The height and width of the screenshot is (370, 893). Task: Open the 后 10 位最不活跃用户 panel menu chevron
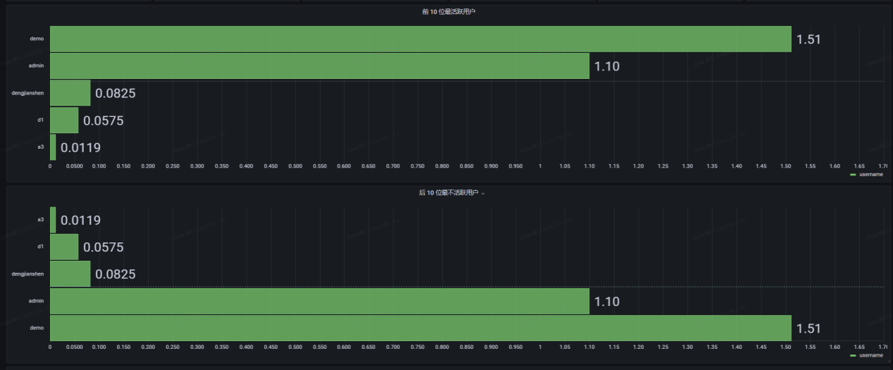483,193
